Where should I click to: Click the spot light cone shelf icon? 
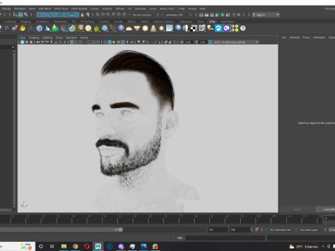[x=154, y=29]
